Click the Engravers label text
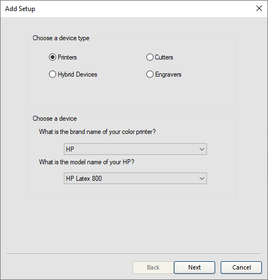Viewport: 268px width, 280px height. [168, 74]
